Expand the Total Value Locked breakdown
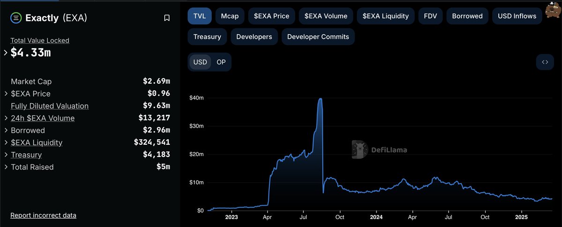The width and height of the screenshot is (562, 227). [6, 53]
